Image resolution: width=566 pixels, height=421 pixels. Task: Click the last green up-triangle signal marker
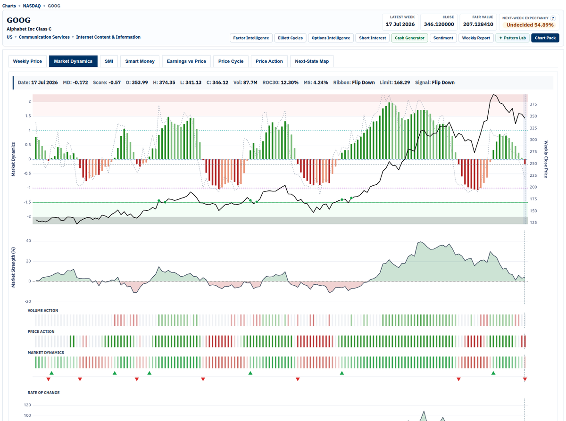(493, 373)
